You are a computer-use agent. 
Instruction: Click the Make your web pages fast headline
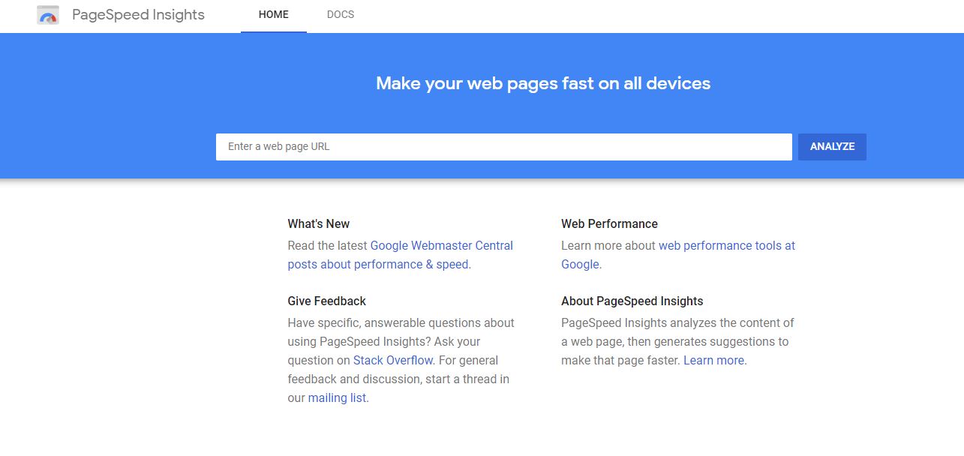(x=543, y=83)
